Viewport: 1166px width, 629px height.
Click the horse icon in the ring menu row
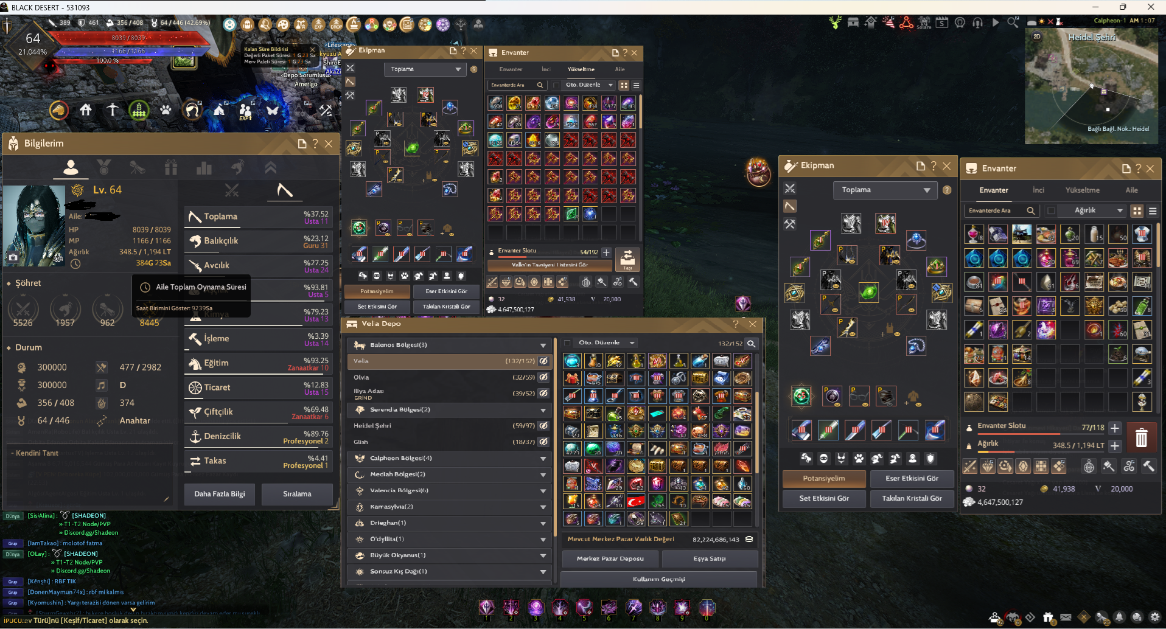tap(58, 110)
